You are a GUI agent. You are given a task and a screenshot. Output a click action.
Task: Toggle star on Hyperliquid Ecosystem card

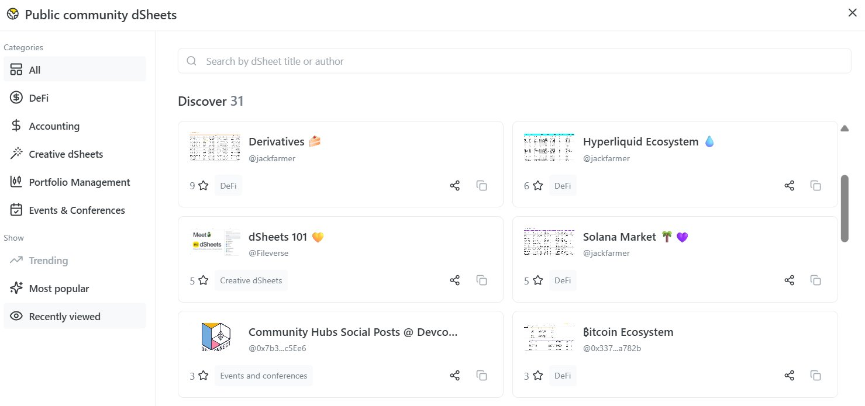pyautogui.click(x=537, y=186)
